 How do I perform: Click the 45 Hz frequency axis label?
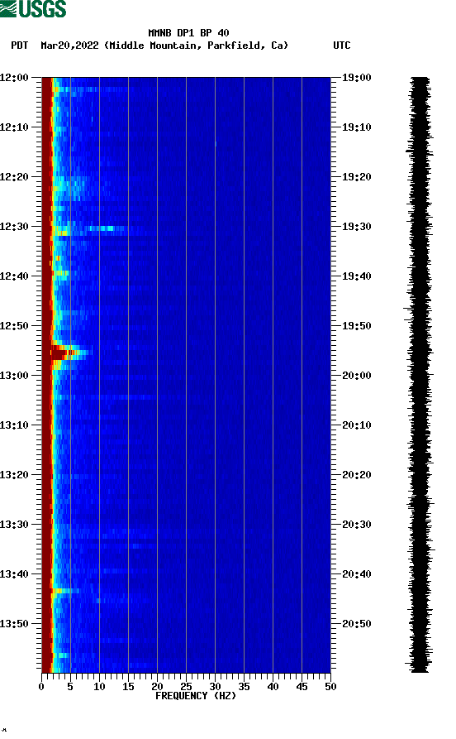click(302, 687)
